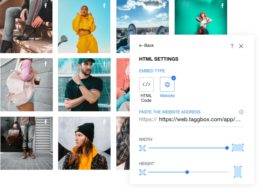Click the Width slider handle
The height and width of the screenshot is (194, 263).
tap(227, 148)
